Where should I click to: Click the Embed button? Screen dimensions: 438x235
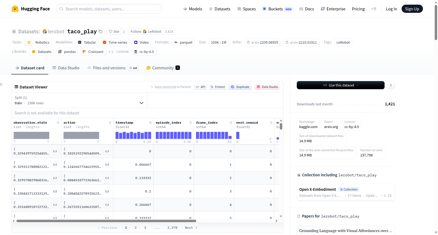point(218,87)
